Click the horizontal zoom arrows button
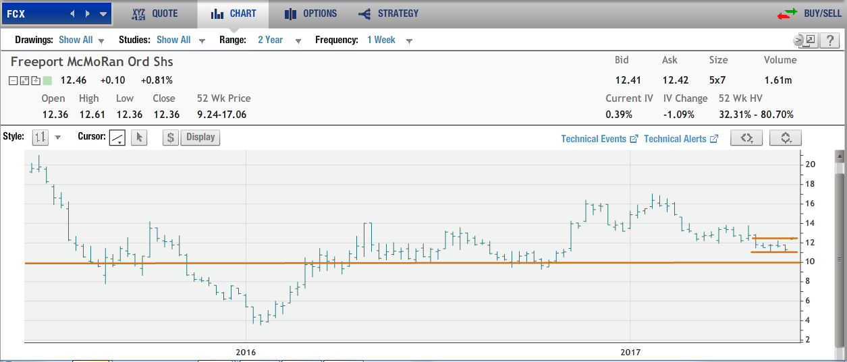This screenshot has width=847, height=362. (x=746, y=138)
